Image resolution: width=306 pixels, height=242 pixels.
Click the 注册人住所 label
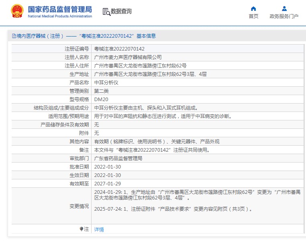(x=77, y=65)
